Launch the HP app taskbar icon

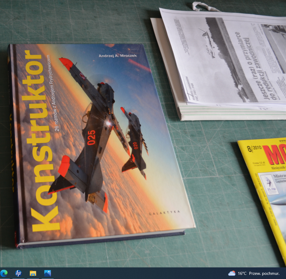[x=18, y=273]
